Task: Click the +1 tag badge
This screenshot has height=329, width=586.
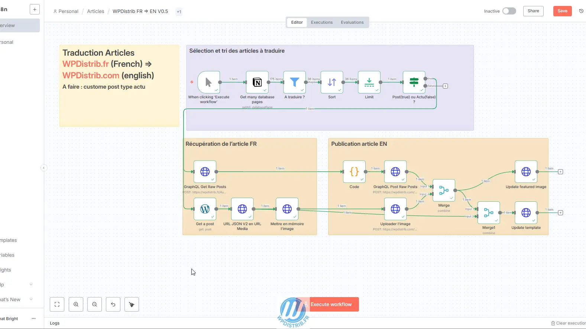Action: [179, 12]
